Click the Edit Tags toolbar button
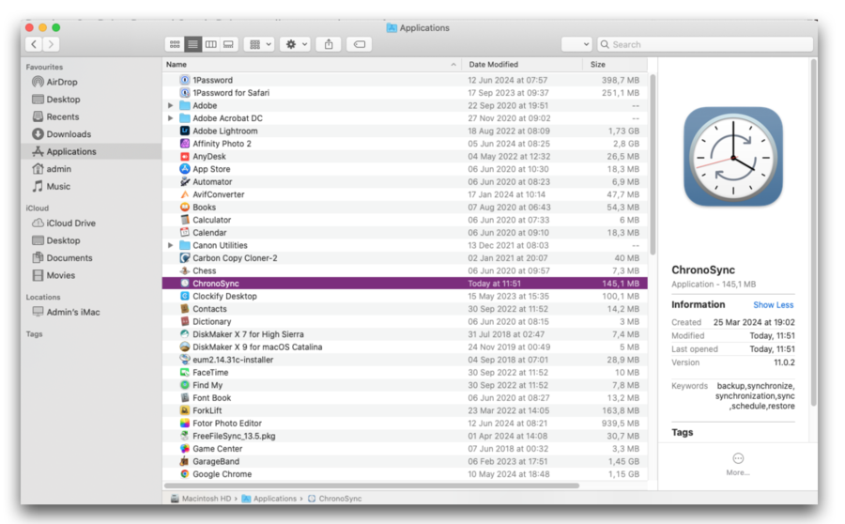 360,44
